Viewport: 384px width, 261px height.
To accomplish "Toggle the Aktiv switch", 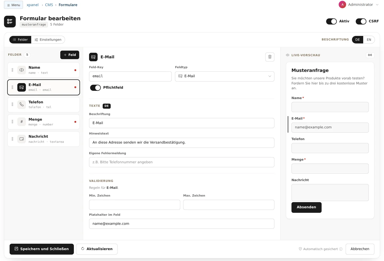I will pyautogui.click(x=331, y=21).
